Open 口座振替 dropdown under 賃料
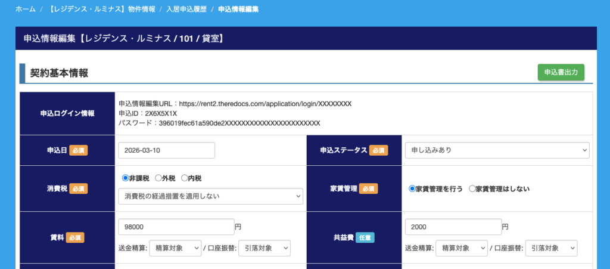This screenshot has height=269, width=610. 263,248
